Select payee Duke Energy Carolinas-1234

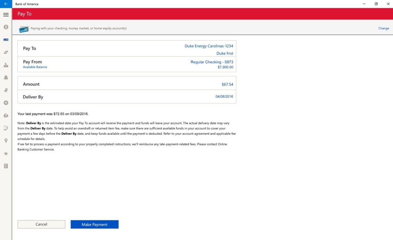tap(209, 46)
